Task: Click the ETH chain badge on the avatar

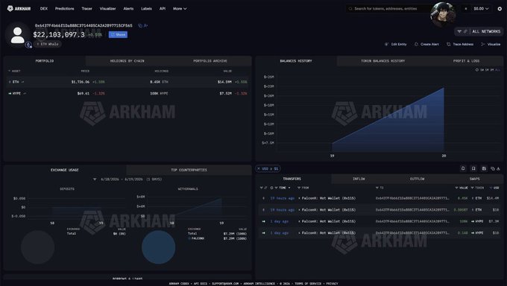Action: (28, 45)
